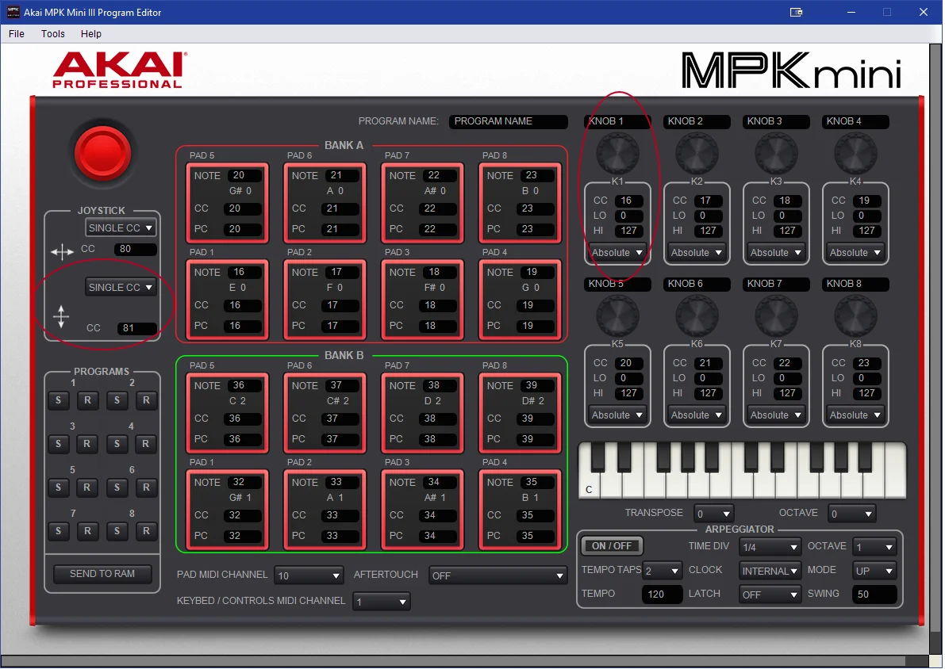Click the Knob 8 dial
Screen dimensions: 945x669
pos(855,316)
